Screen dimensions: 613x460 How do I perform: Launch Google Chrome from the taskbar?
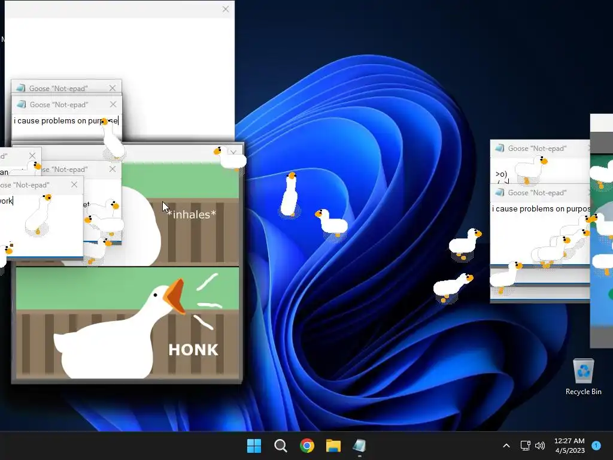point(307,446)
